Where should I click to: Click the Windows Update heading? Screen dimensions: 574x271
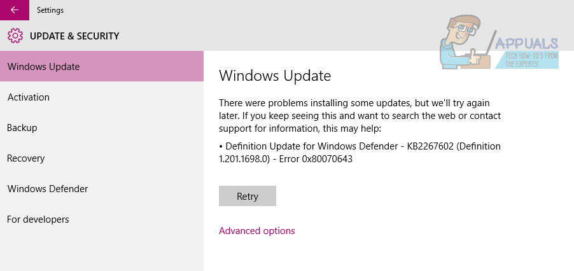(274, 76)
